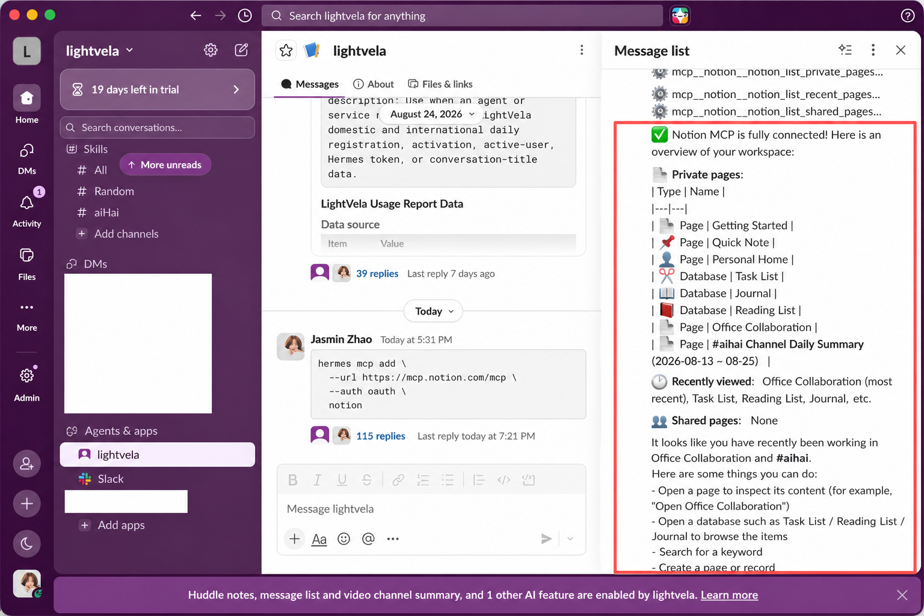Open workspace settings gear icon
This screenshot has width=924, height=616.
tap(211, 50)
